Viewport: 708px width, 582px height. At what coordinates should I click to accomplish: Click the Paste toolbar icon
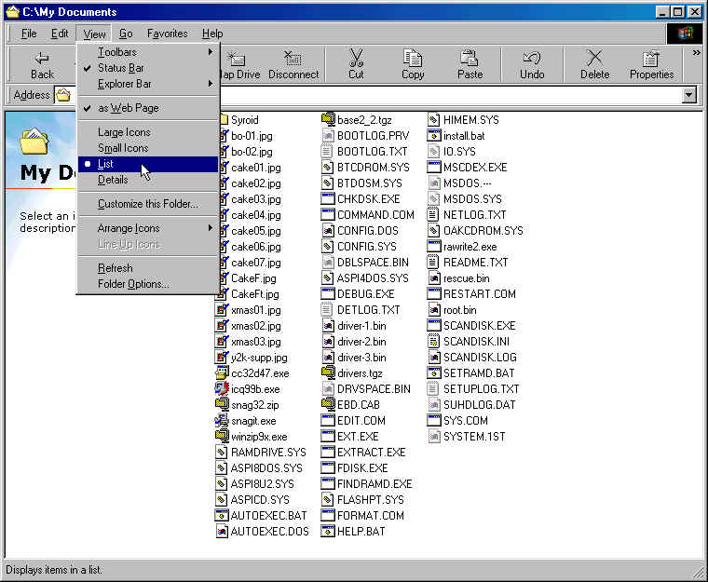470,64
